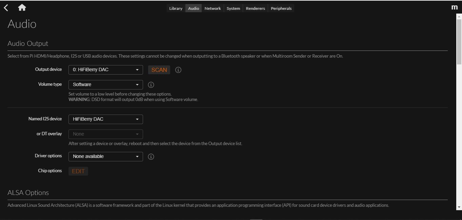Click the ALSA Options section heading
The height and width of the screenshot is (220, 462).
click(28, 193)
